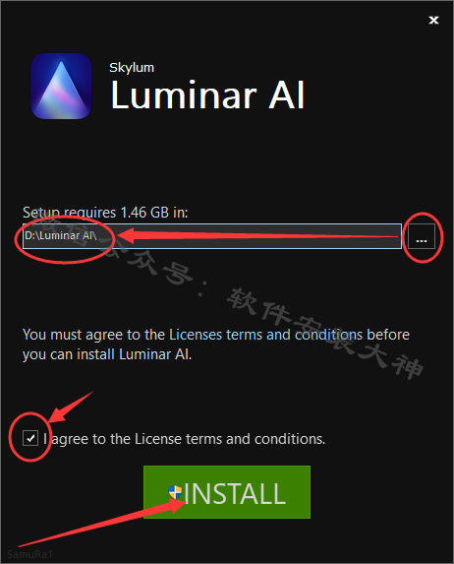Click the shield icon on the Install button
The height and width of the screenshot is (564, 454).
point(175,492)
